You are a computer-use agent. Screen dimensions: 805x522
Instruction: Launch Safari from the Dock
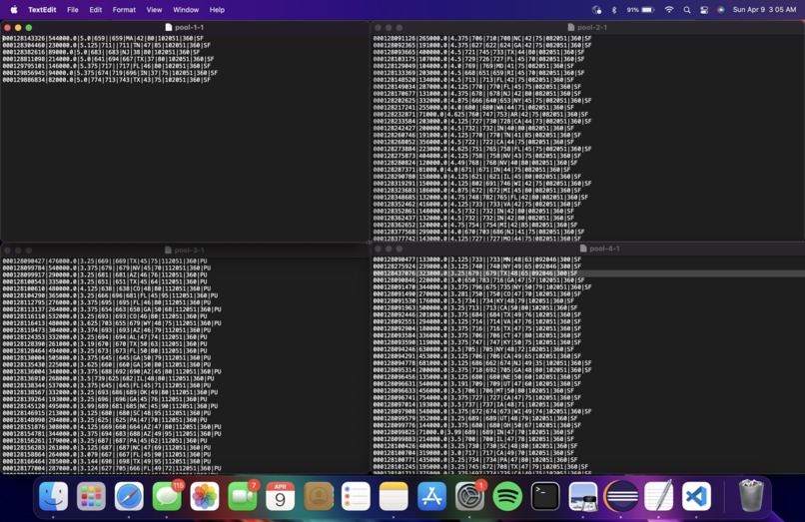pos(129,496)
